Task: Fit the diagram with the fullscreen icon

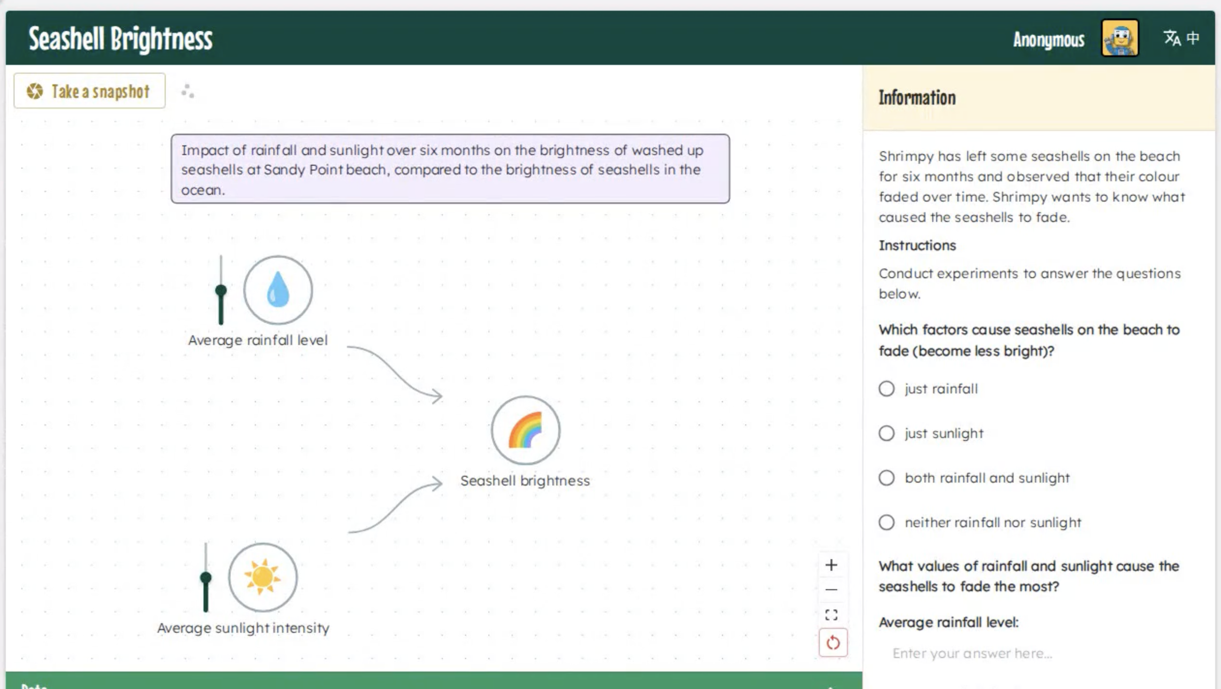Action: (831, 615)
